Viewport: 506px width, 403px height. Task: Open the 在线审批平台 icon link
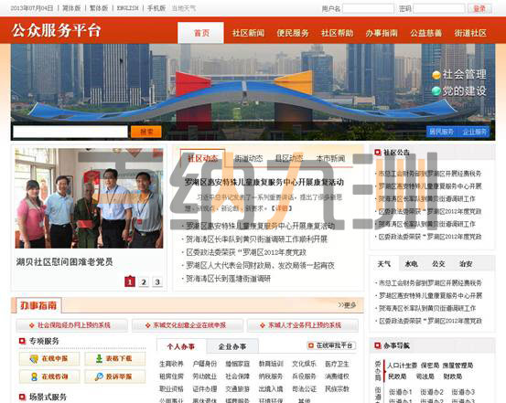click(331, 345)
